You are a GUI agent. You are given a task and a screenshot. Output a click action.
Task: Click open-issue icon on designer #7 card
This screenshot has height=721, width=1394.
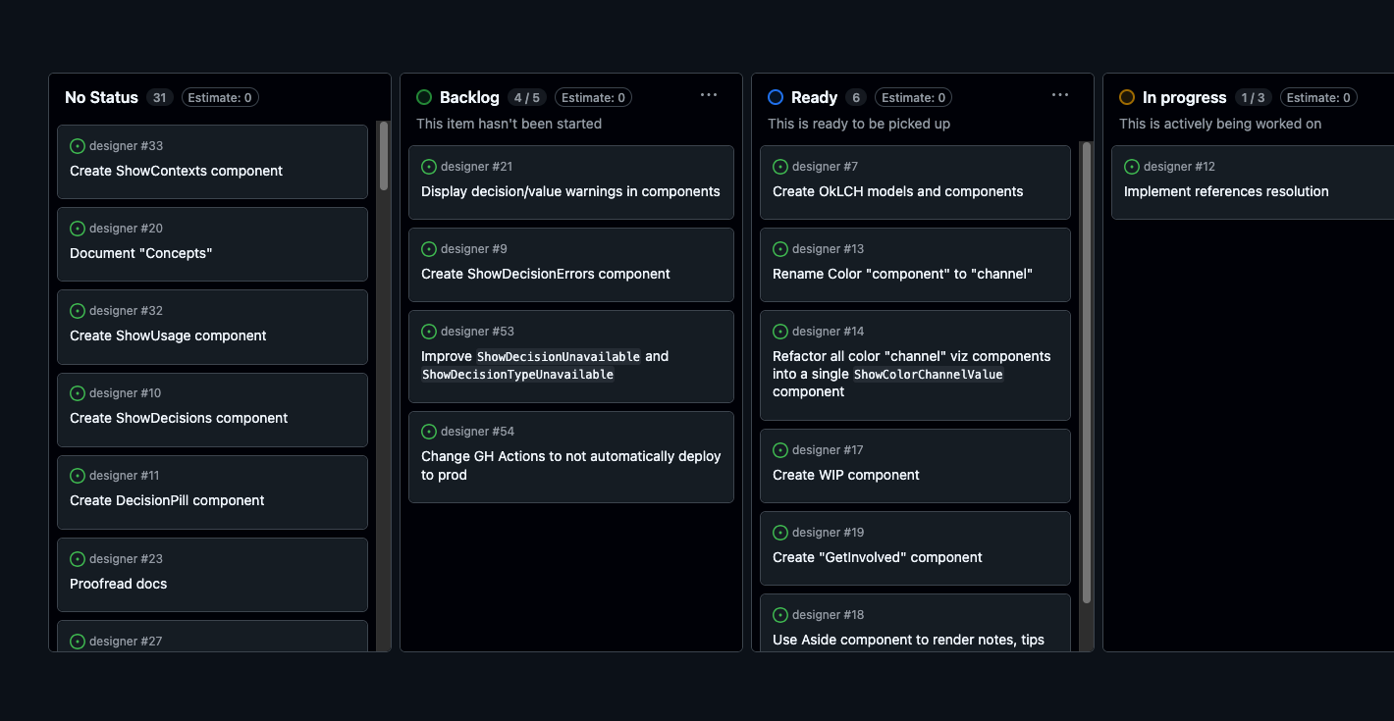click(780, 167)
